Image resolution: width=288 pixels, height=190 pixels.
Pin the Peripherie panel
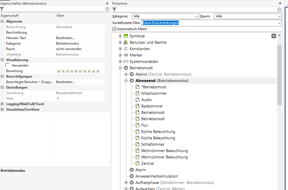tap(280, 3)
